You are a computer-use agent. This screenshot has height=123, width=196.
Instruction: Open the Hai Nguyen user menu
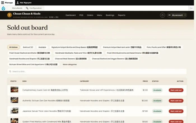click(24, 3)
